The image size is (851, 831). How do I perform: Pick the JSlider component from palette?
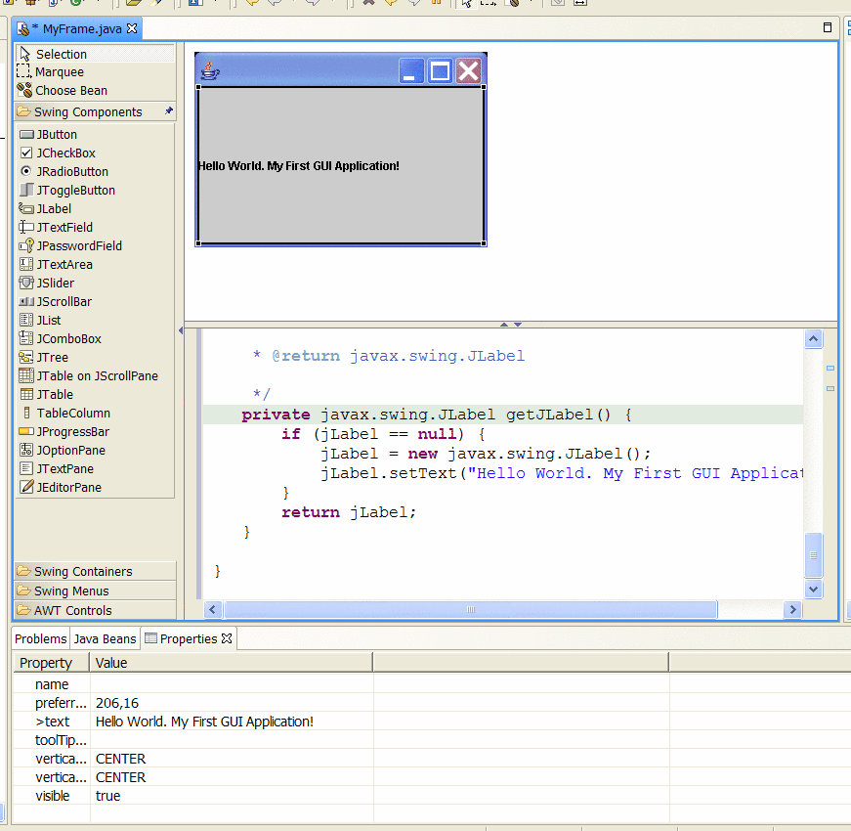point(55,284)
